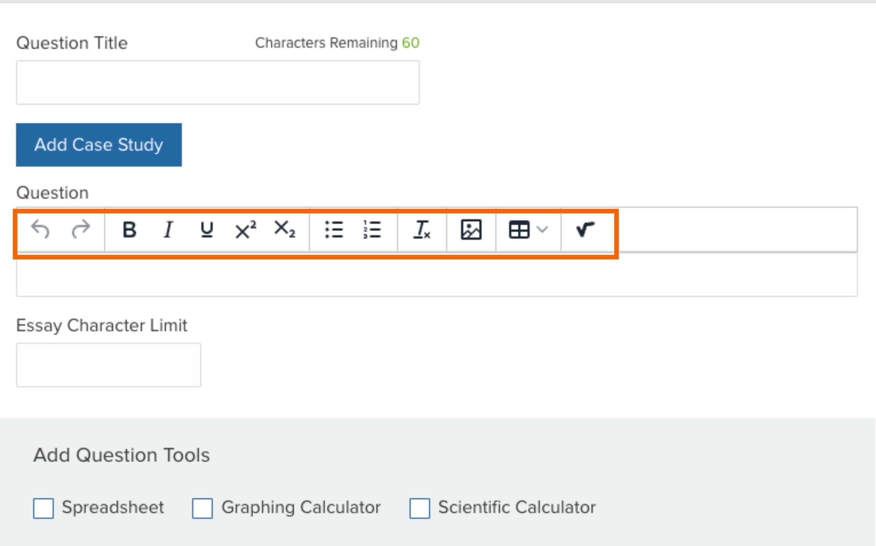876x546 pixels.
Task: Select the Essay Character Limit field
Action: coord(108,365)
